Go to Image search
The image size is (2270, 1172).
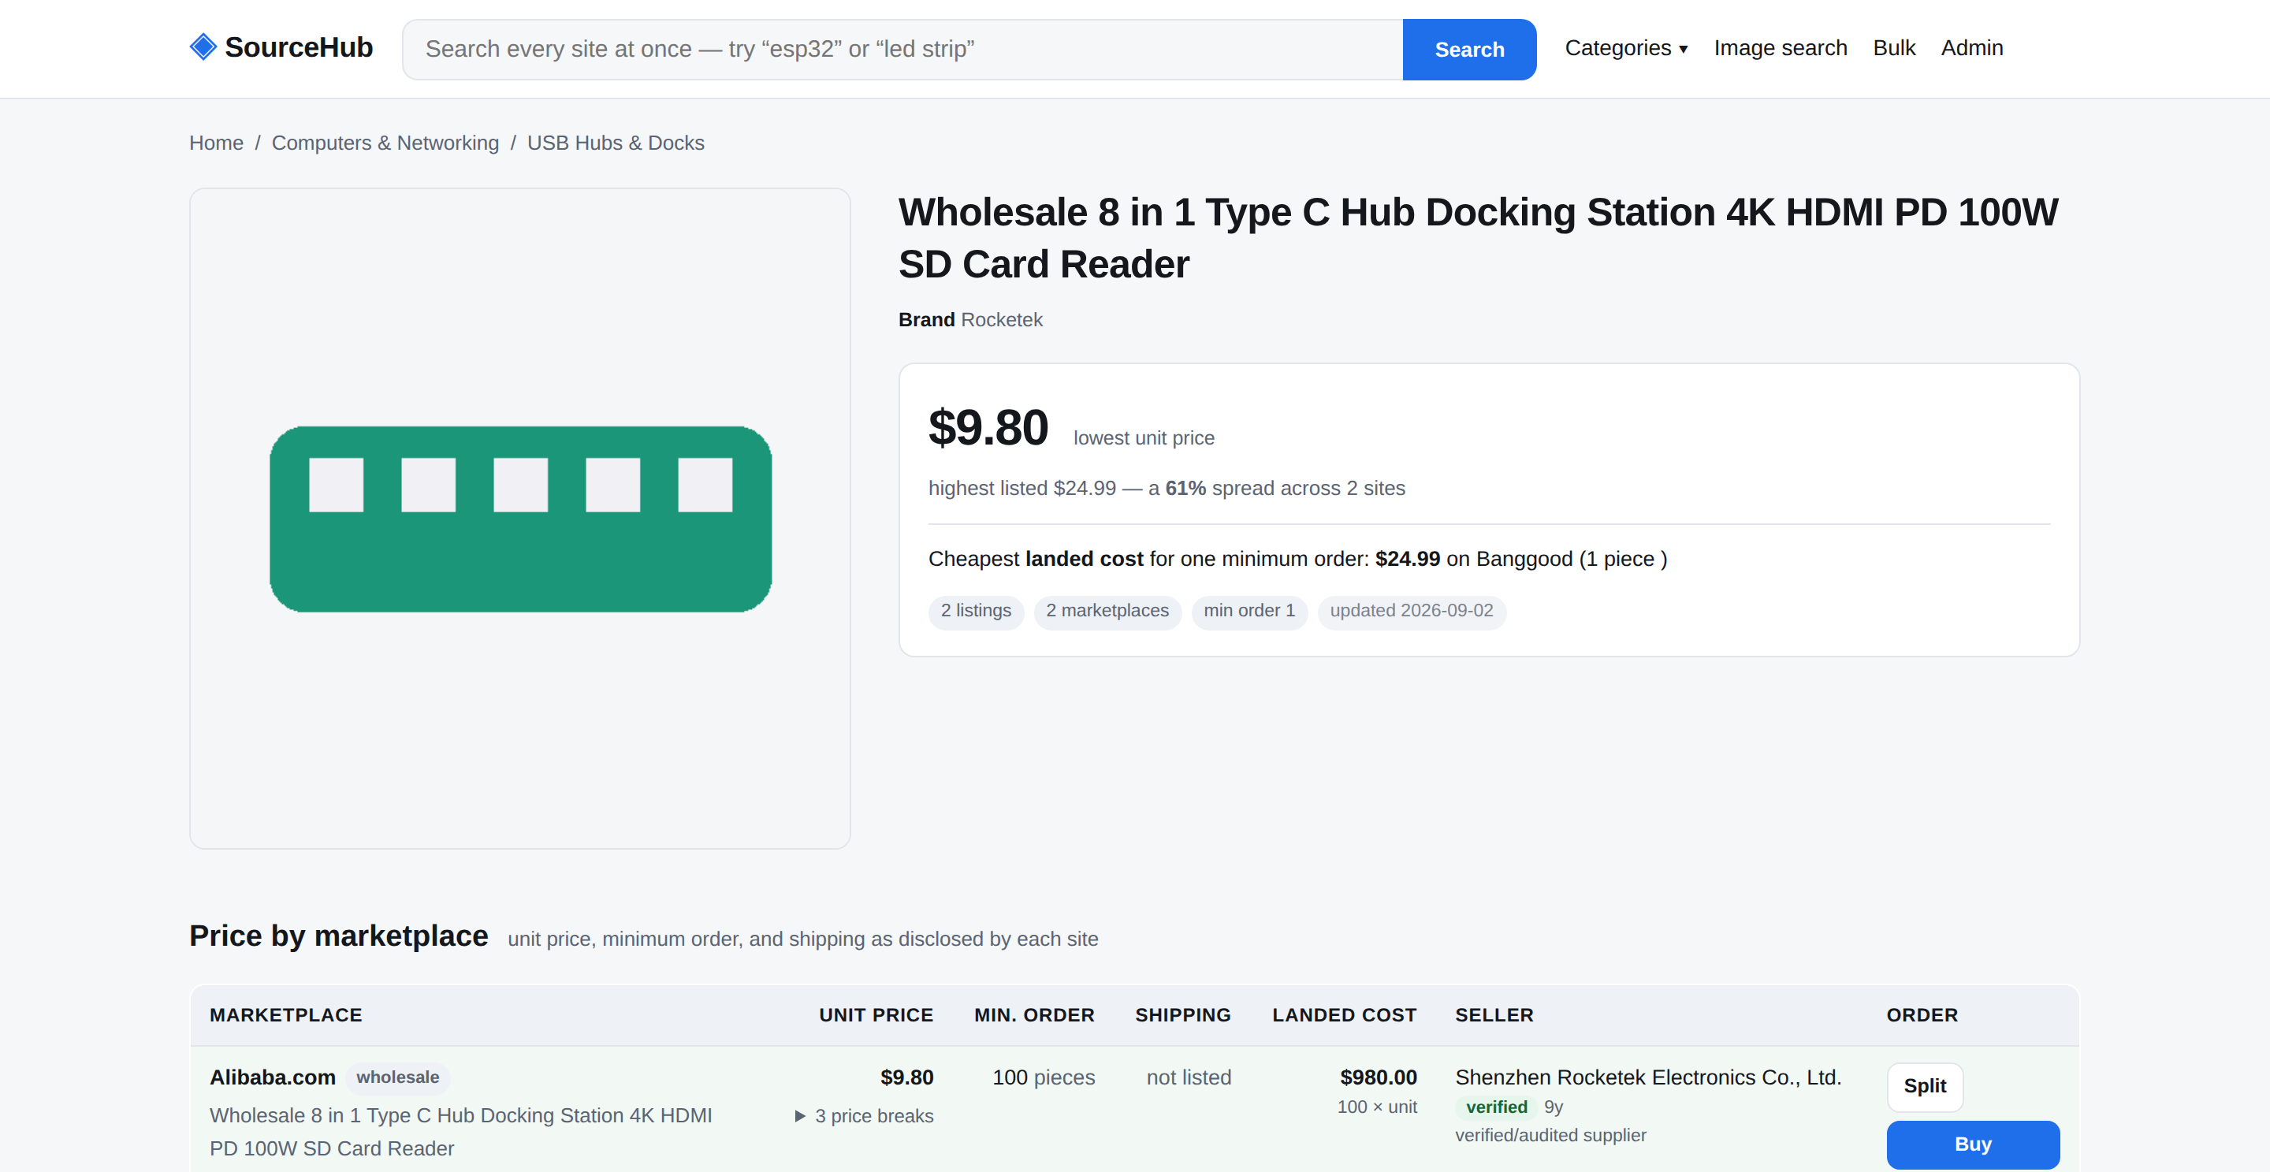pos(1780,48)
